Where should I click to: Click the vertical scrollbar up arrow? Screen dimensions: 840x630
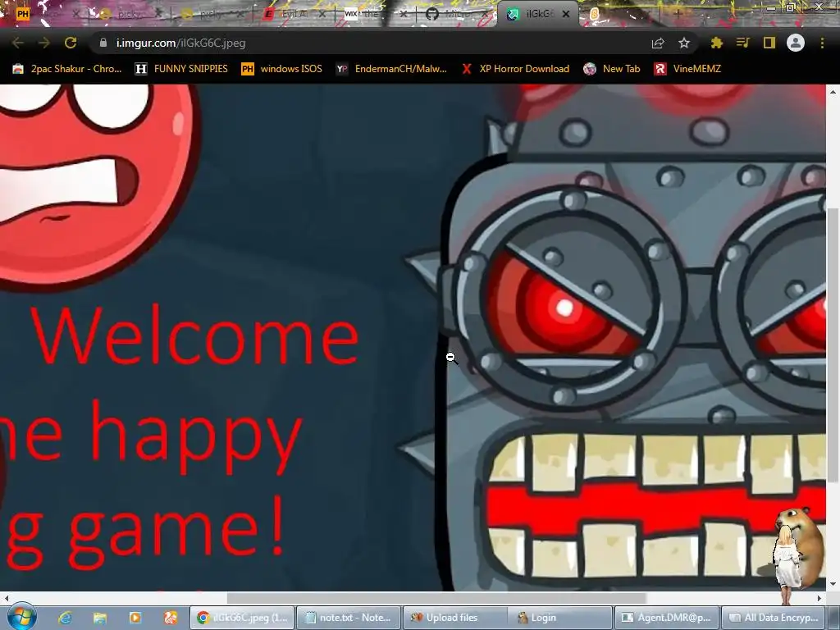coord(832,92)
